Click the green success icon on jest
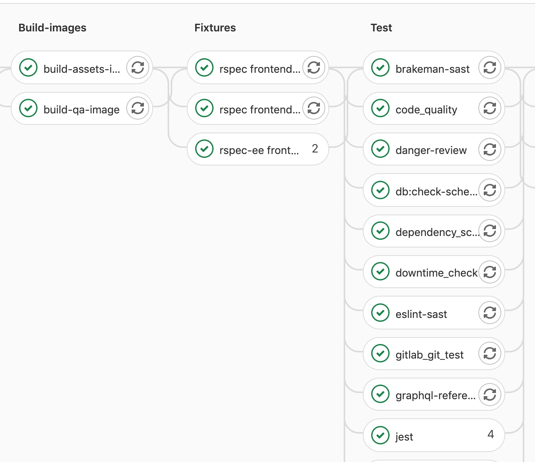 tap(380, 436)
